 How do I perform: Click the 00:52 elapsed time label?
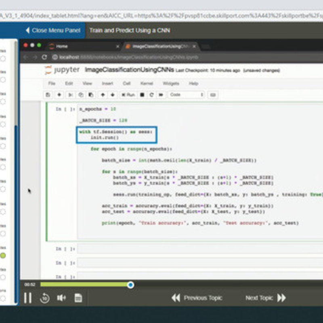(x=29, y=285)
